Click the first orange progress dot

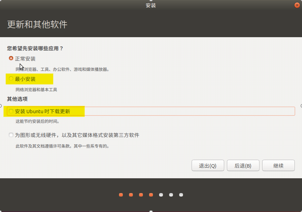pos(121,195)
